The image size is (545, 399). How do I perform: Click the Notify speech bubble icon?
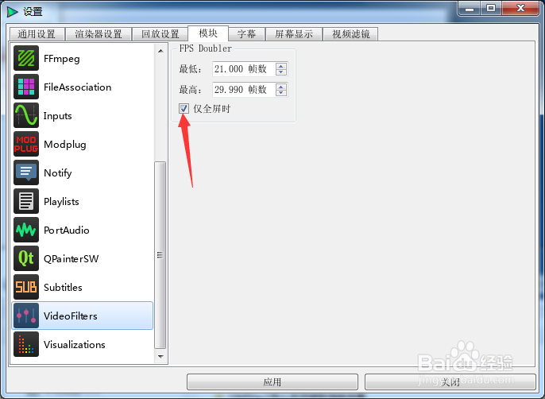tap(26, 172)
